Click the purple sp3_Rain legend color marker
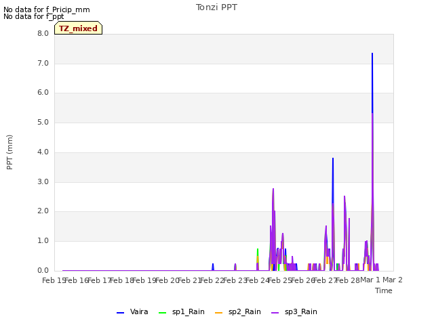Image resolution: width=434 pixels, height=325 pixels. (275, 313)
